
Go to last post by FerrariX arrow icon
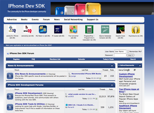tap(96, 109)
